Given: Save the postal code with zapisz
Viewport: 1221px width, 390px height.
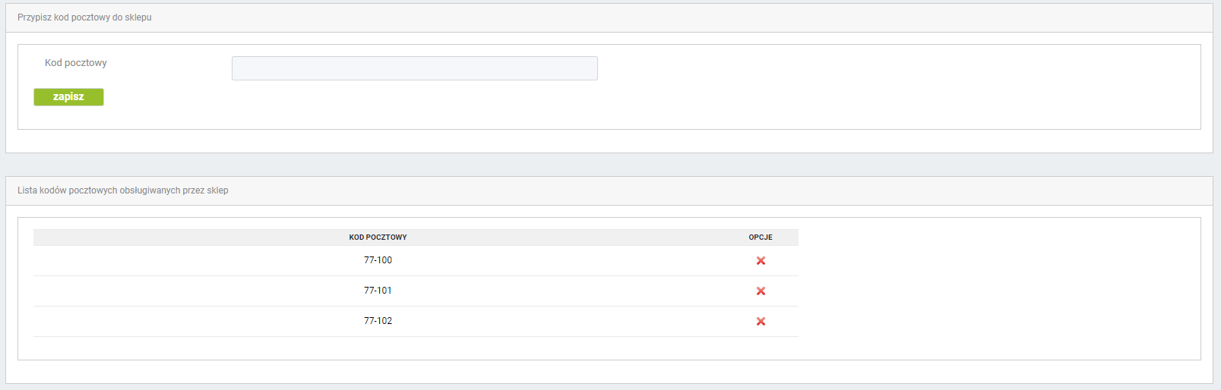Looking at the screenshot, I should point(68,97).
